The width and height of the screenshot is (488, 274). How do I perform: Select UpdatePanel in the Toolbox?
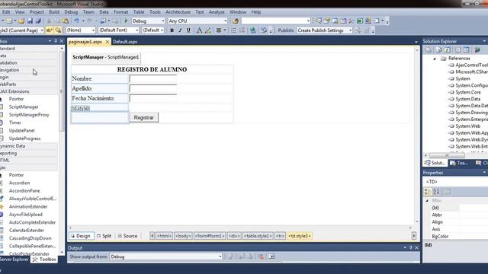click(x=22, y=130)
